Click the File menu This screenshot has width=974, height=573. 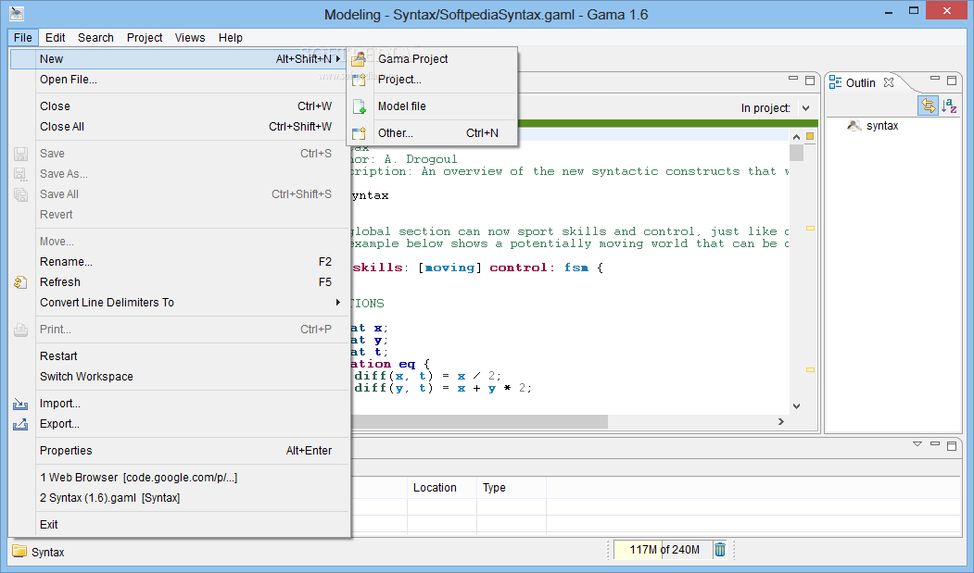23,37
